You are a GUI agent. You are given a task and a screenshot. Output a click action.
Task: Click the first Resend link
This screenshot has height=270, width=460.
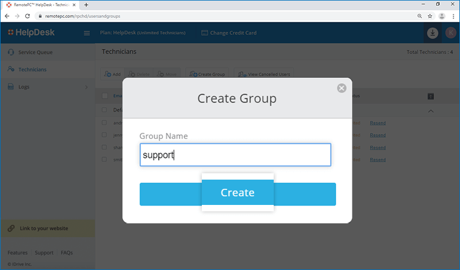click(x=378, y=123)
